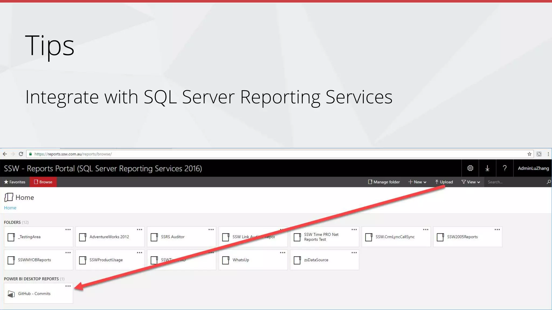The height and width of the screenshot is (310, 552).
Task: Click the SSW Time PRO Net Reports Test folder icon
Action: point(297,237)
